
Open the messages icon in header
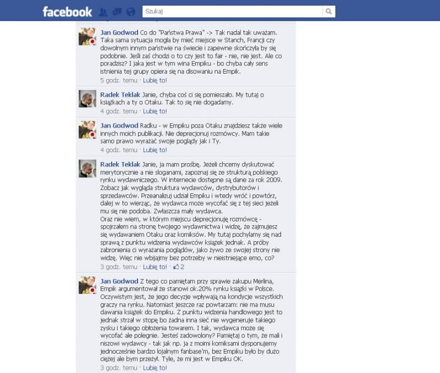pos(117,12)
